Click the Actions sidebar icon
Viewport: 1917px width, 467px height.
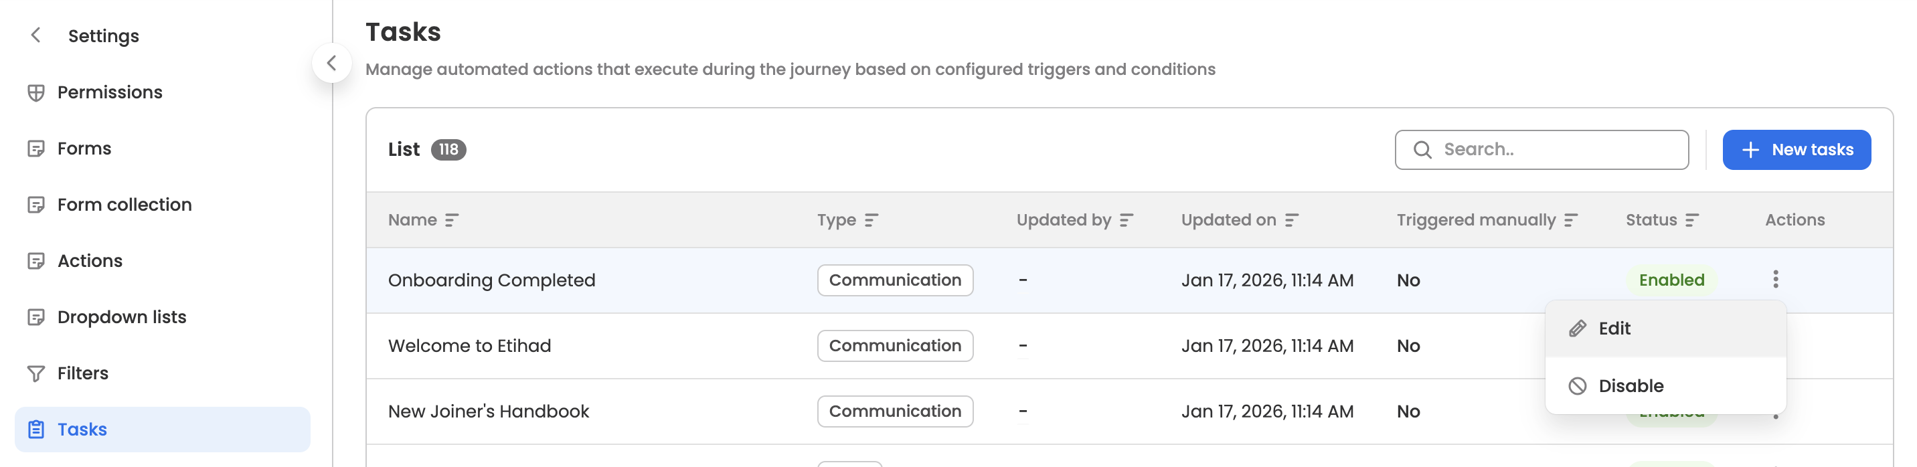click(35, 261)
